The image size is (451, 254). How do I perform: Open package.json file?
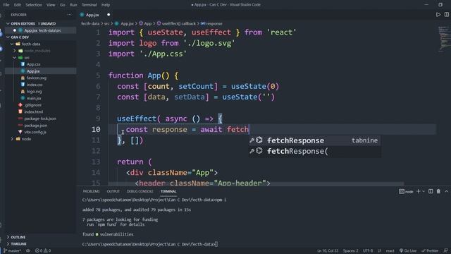click(36, 126)
